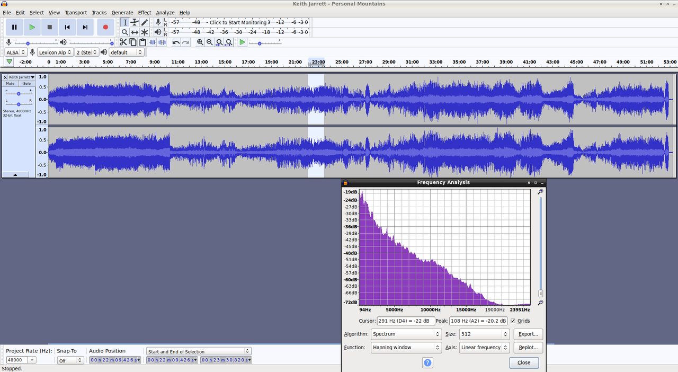Open the Generate menu
The width and height of the screenshot is (678, 372).
(x=122, y=12)
